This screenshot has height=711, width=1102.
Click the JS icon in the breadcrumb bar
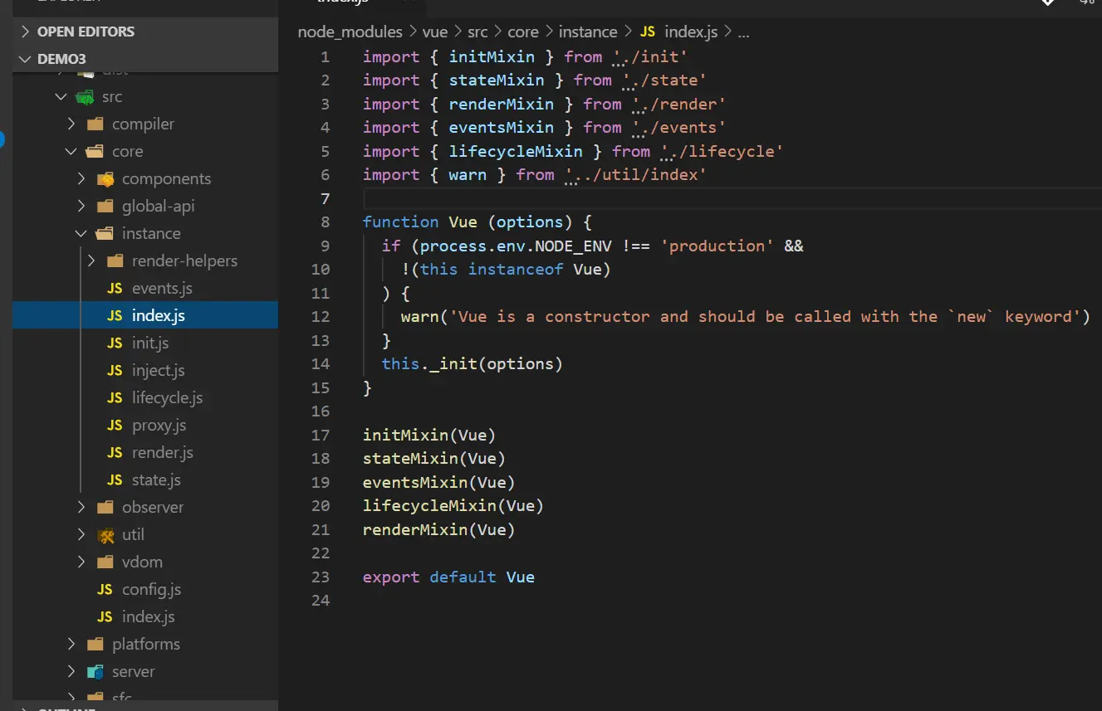tap(648, 32)
